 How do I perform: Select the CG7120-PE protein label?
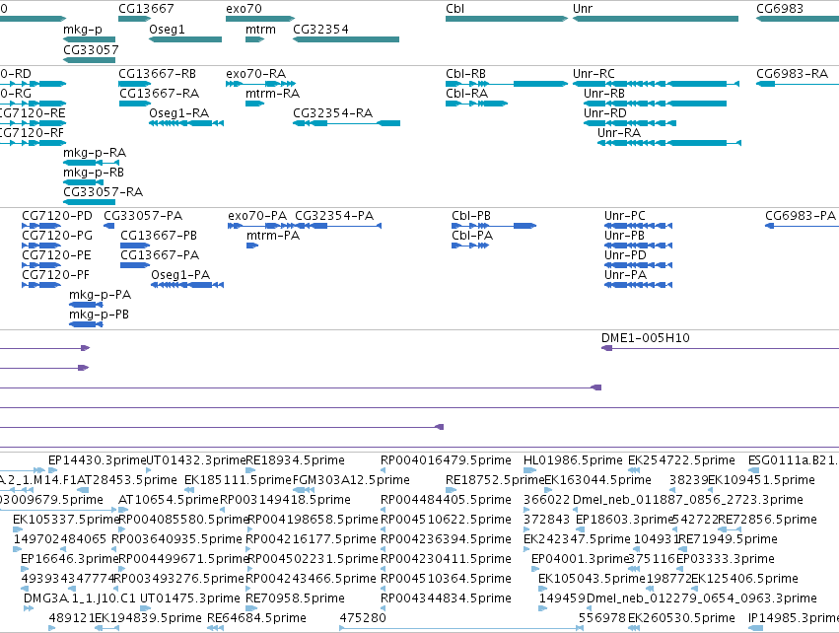coord(56,255)
